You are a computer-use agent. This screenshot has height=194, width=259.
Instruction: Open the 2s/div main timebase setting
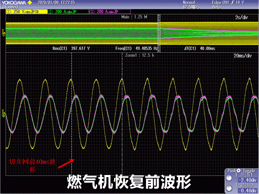tap(247, 18)
